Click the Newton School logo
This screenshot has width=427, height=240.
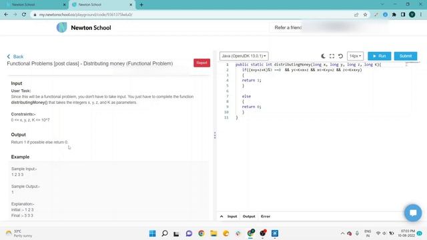point(84,28)
